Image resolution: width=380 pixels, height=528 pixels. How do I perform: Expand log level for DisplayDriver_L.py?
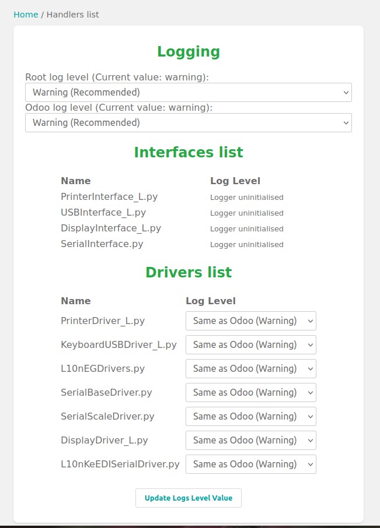coord(251,441)
